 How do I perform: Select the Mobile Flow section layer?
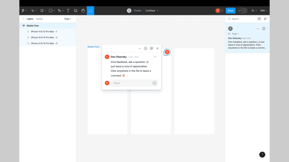[x=47, y=26]
